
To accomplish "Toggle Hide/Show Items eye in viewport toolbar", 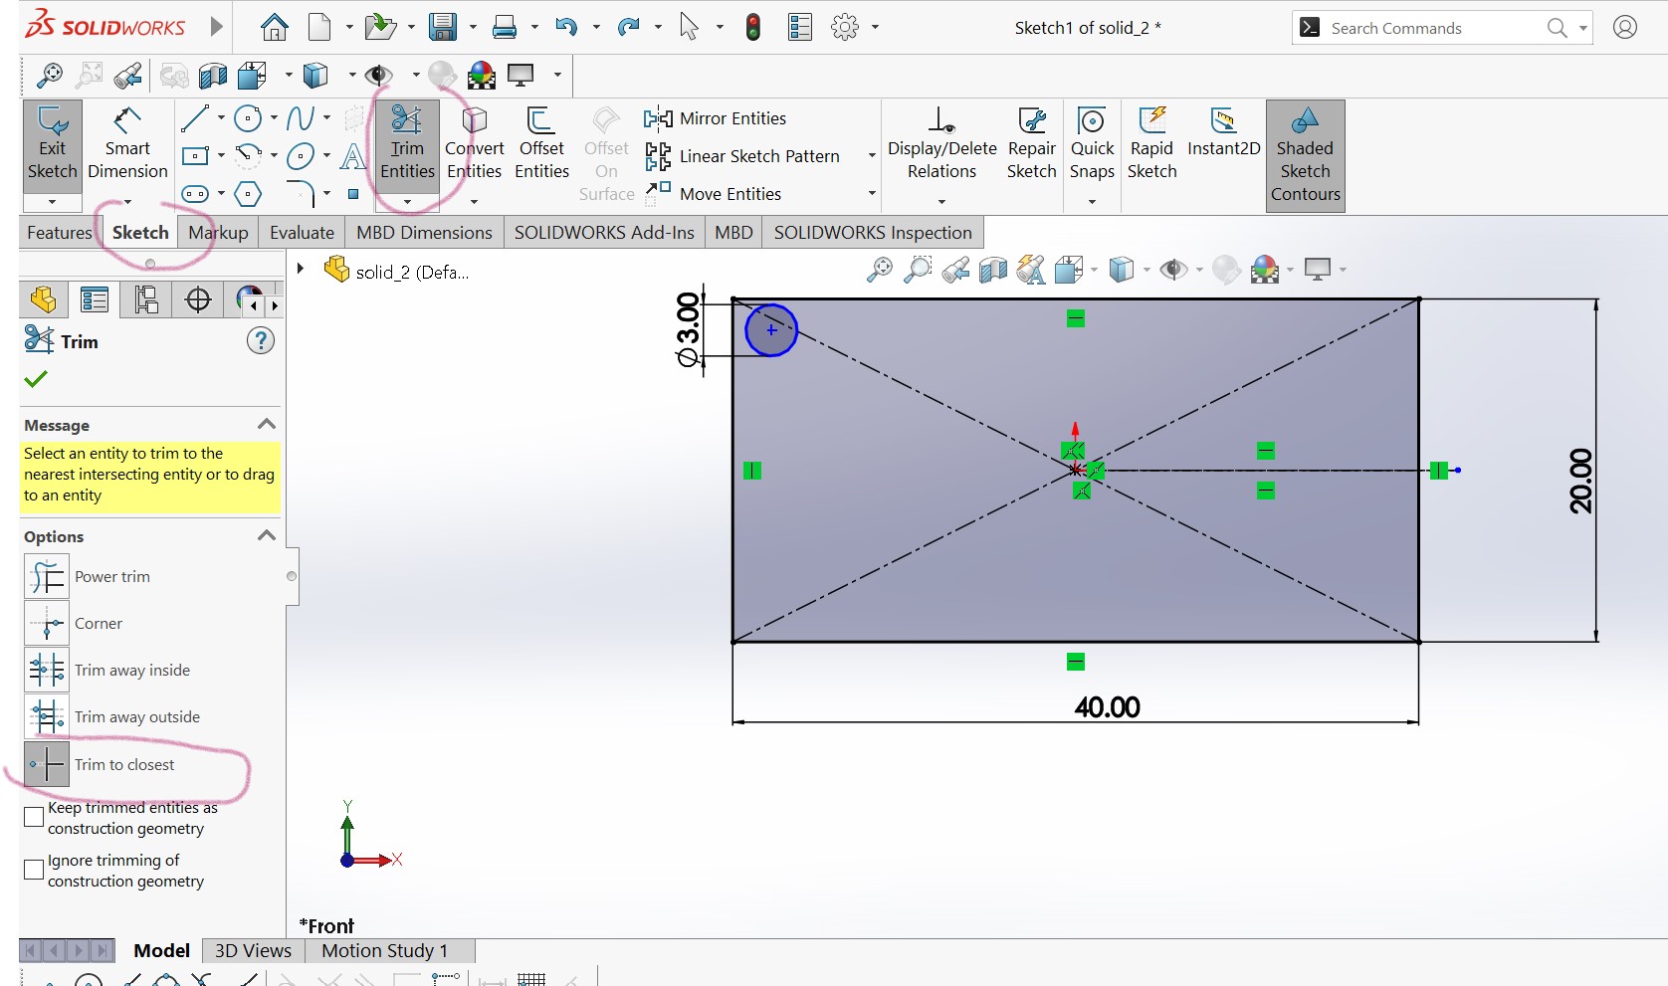I will click(x=1173, y=270).
